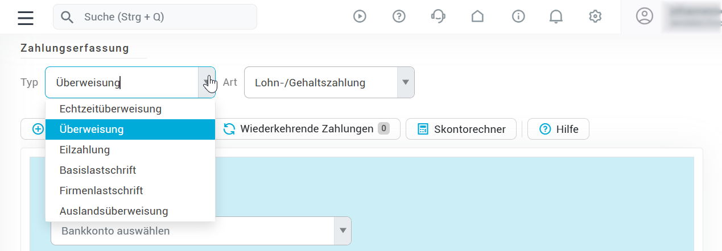Open settings gear icon
This screenshot has width=722, height=251.
(x=595, y=16)
